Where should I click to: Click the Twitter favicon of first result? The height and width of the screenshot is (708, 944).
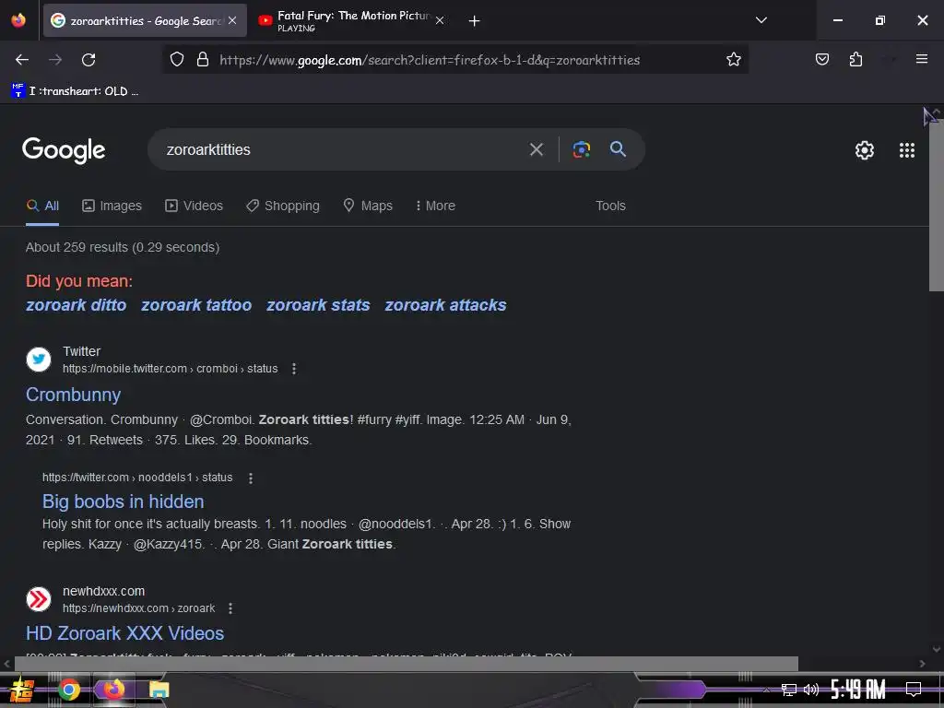tap(39, 360)
